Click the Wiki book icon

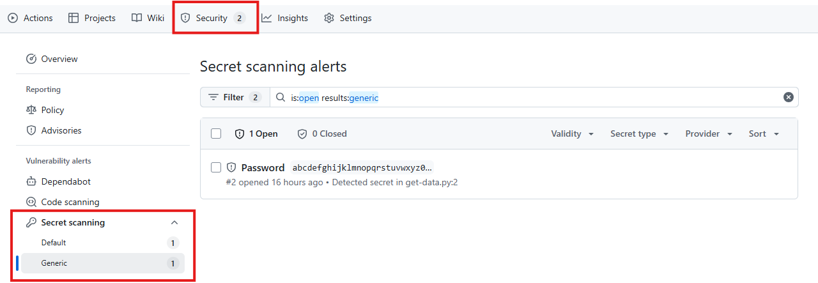coord(137,18)
